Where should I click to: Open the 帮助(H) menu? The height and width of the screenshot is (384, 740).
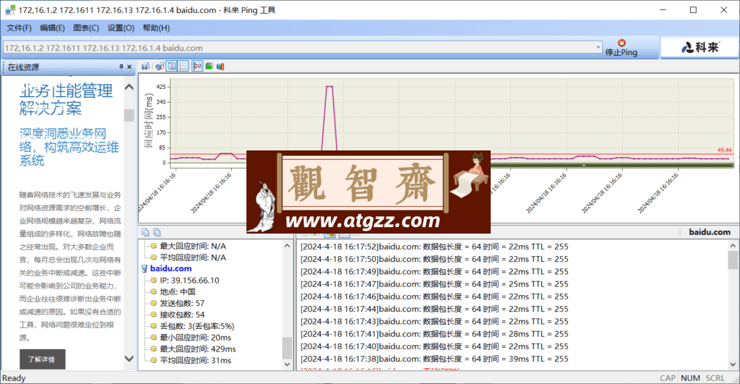pyautogui.click(x=156, y=28)
